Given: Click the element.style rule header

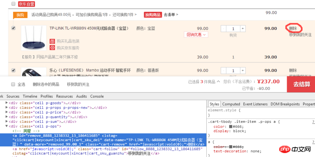Looking at the screenshot, I should (224, 110).
